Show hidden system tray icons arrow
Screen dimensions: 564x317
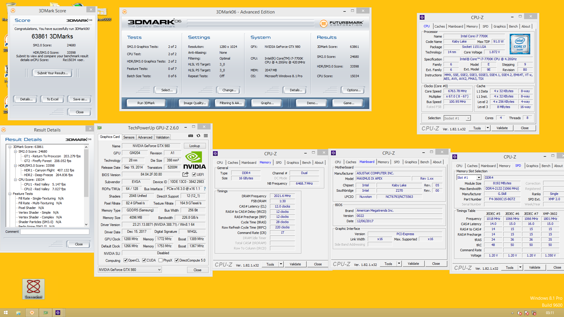tap(512, 313)
